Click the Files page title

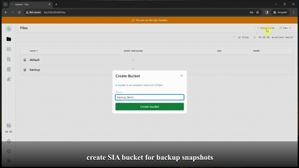24,28
